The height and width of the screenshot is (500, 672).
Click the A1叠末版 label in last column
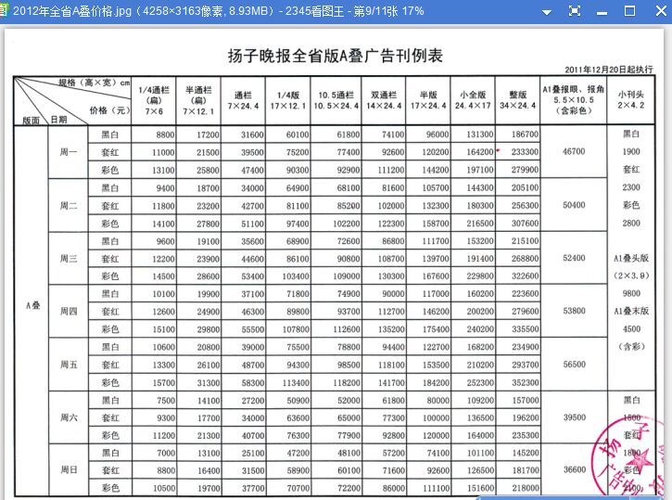631,311
